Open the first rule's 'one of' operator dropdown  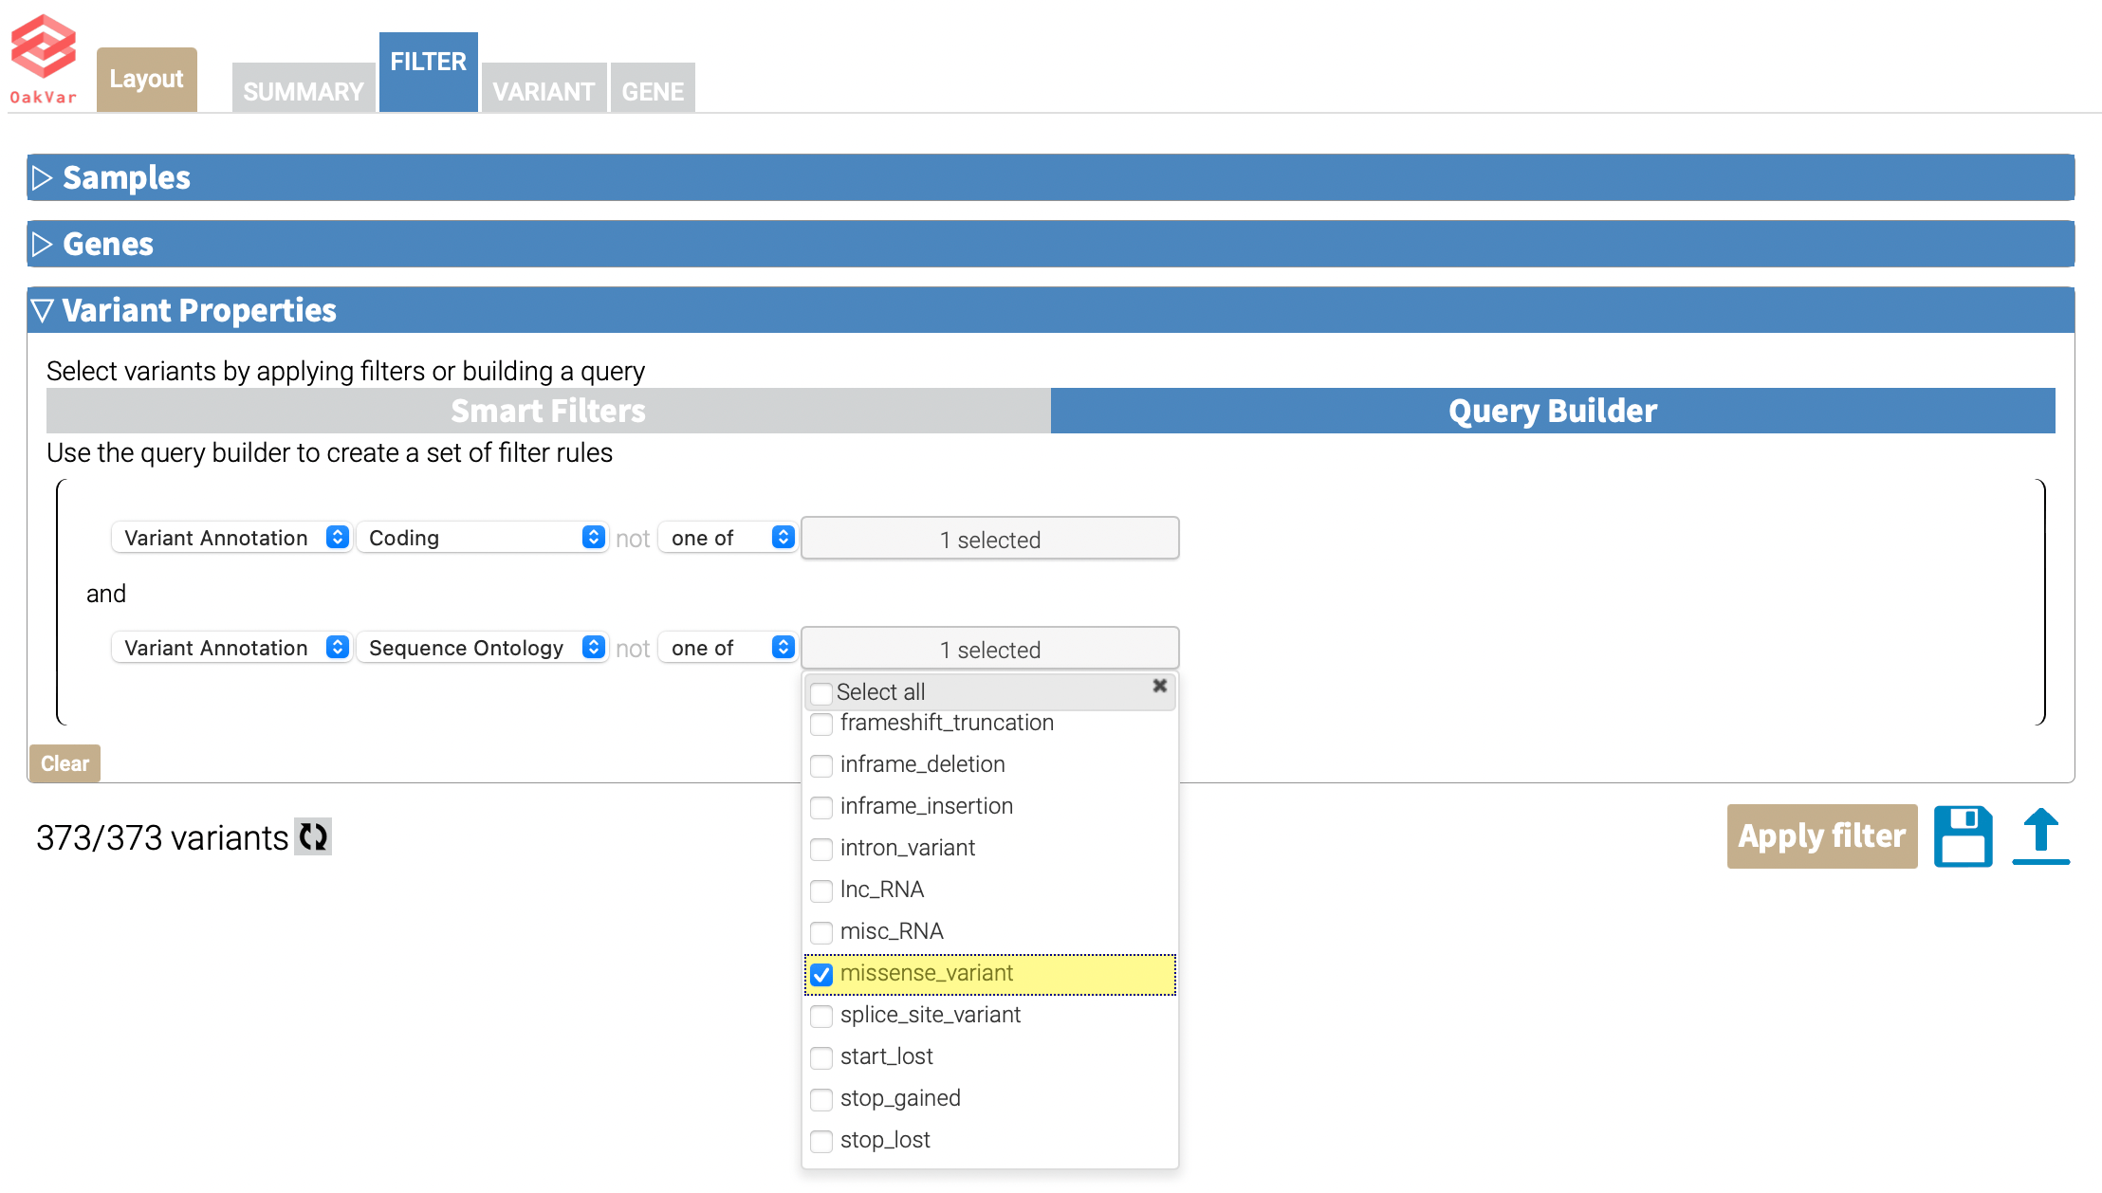pos(727,538)
